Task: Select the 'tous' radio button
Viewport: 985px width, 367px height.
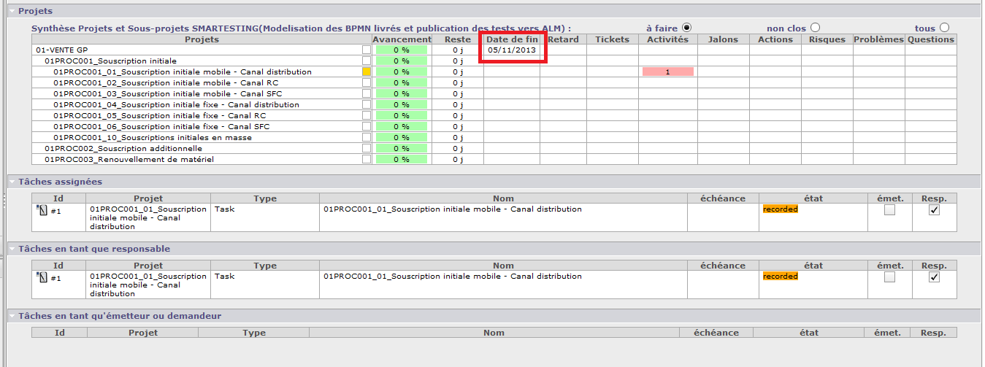Action: pos(945,28)
